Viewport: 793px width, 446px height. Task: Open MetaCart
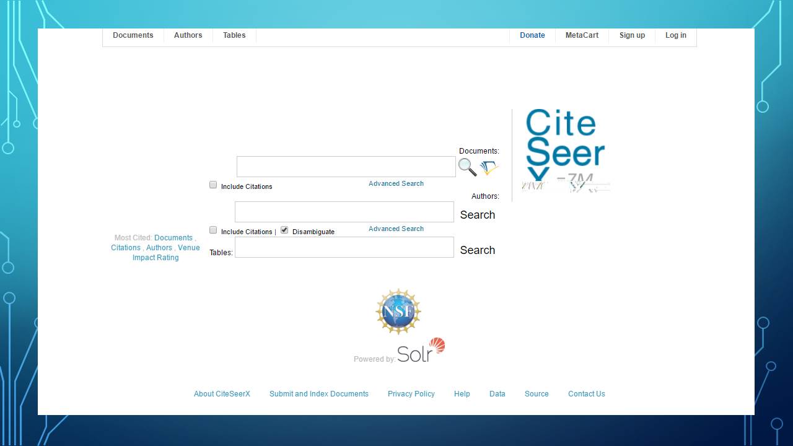582,35
